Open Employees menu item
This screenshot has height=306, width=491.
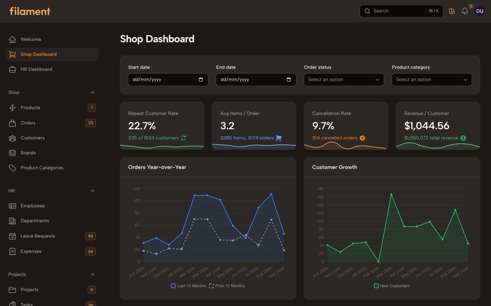[52, 206]
